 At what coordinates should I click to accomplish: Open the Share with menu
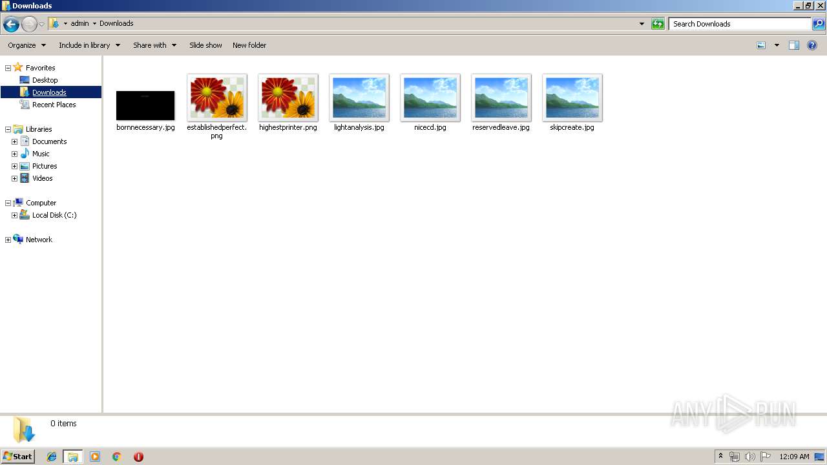point(154,45)
